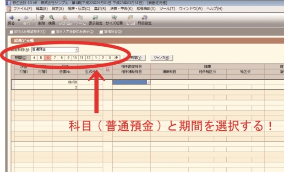Screen dimensions: 284x172
Task: Click the ズーム toolbar icon
Action: [x=80, y=17]
